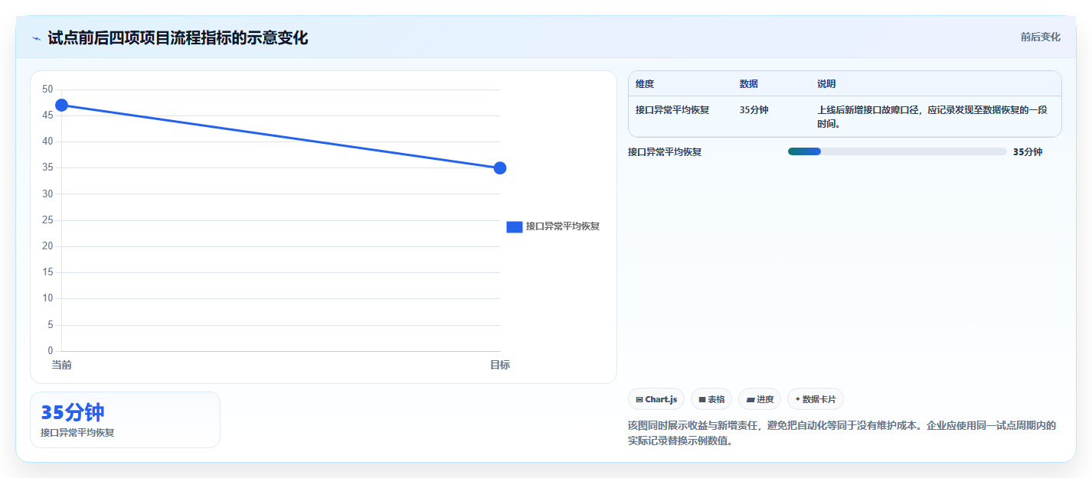Click the 进度 tag
This screenshot has width=1092, height=478.
759,399
